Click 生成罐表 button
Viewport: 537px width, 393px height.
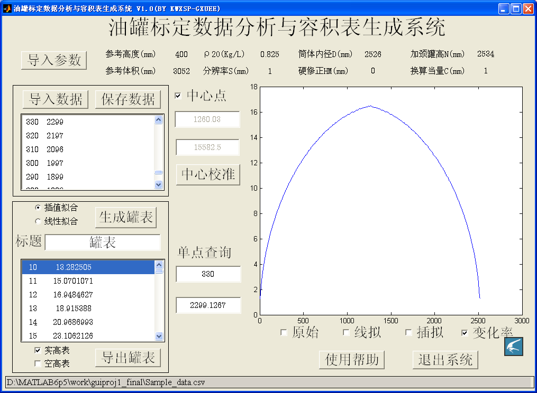point(126,218)
